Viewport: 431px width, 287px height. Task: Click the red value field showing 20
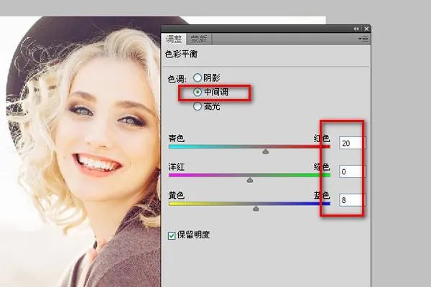click(x=353, y=143)
